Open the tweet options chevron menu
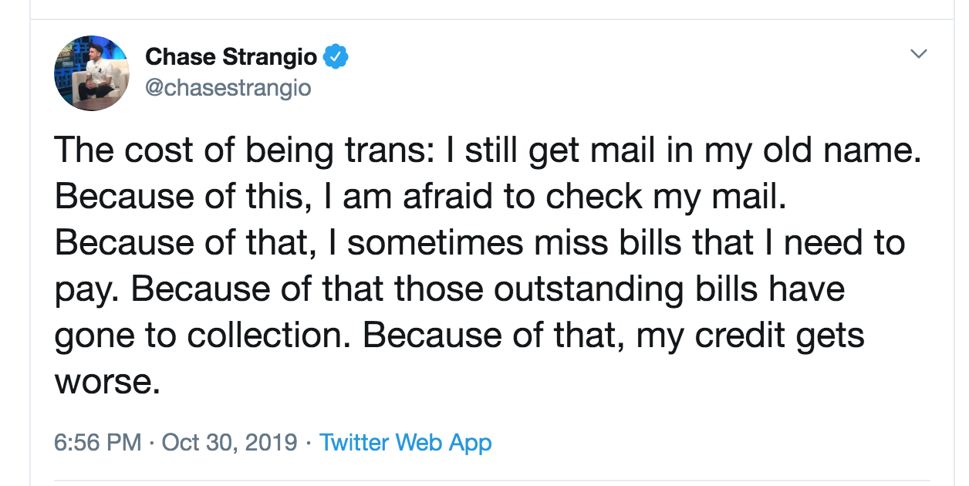This screenshot has width=969, height=486. pos(917,54)
